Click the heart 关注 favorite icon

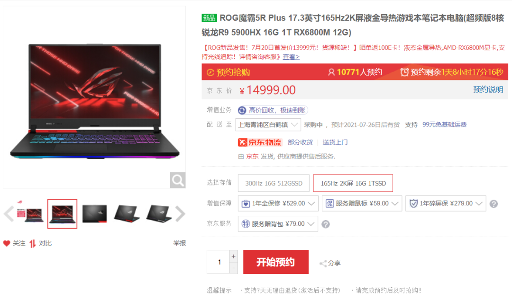pos(7,243)
